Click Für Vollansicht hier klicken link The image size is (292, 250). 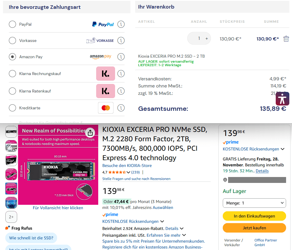[x=58, y=208]
